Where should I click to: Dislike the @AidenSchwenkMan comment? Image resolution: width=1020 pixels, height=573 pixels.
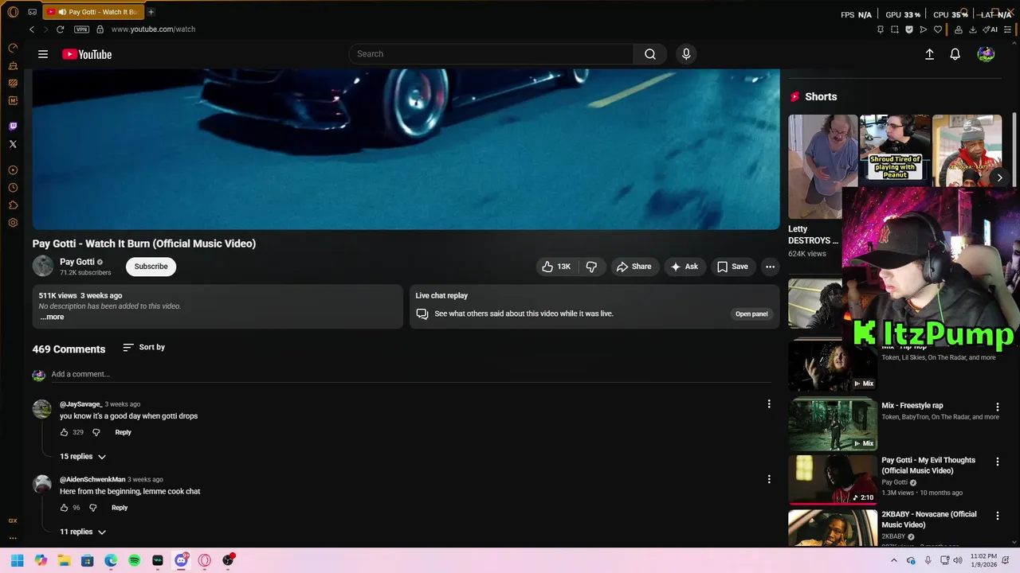(93, 508)
